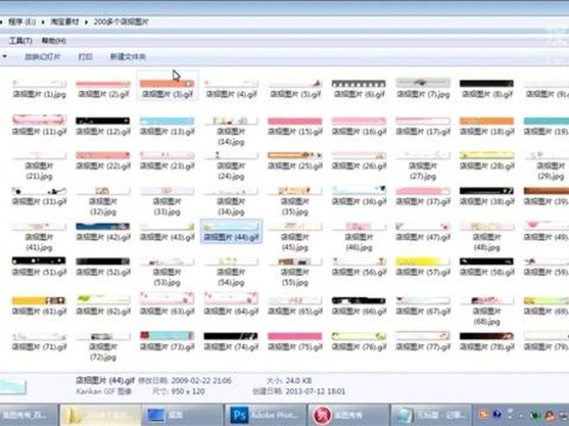Click the orange 店招图片 (3).gif thumbnail
Screen dimensions: 569x426
[x=167, y=84]
